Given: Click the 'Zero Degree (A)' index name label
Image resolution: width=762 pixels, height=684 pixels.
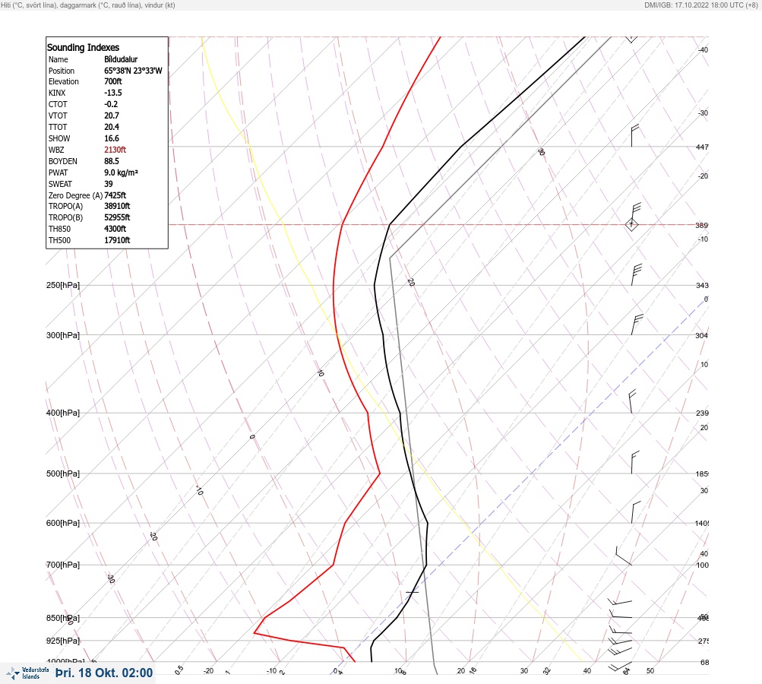Looking at the screenshot, I should pos(75,195).
